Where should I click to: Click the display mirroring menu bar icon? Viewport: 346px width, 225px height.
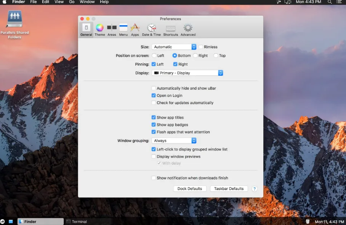click(x=288, y=2)
